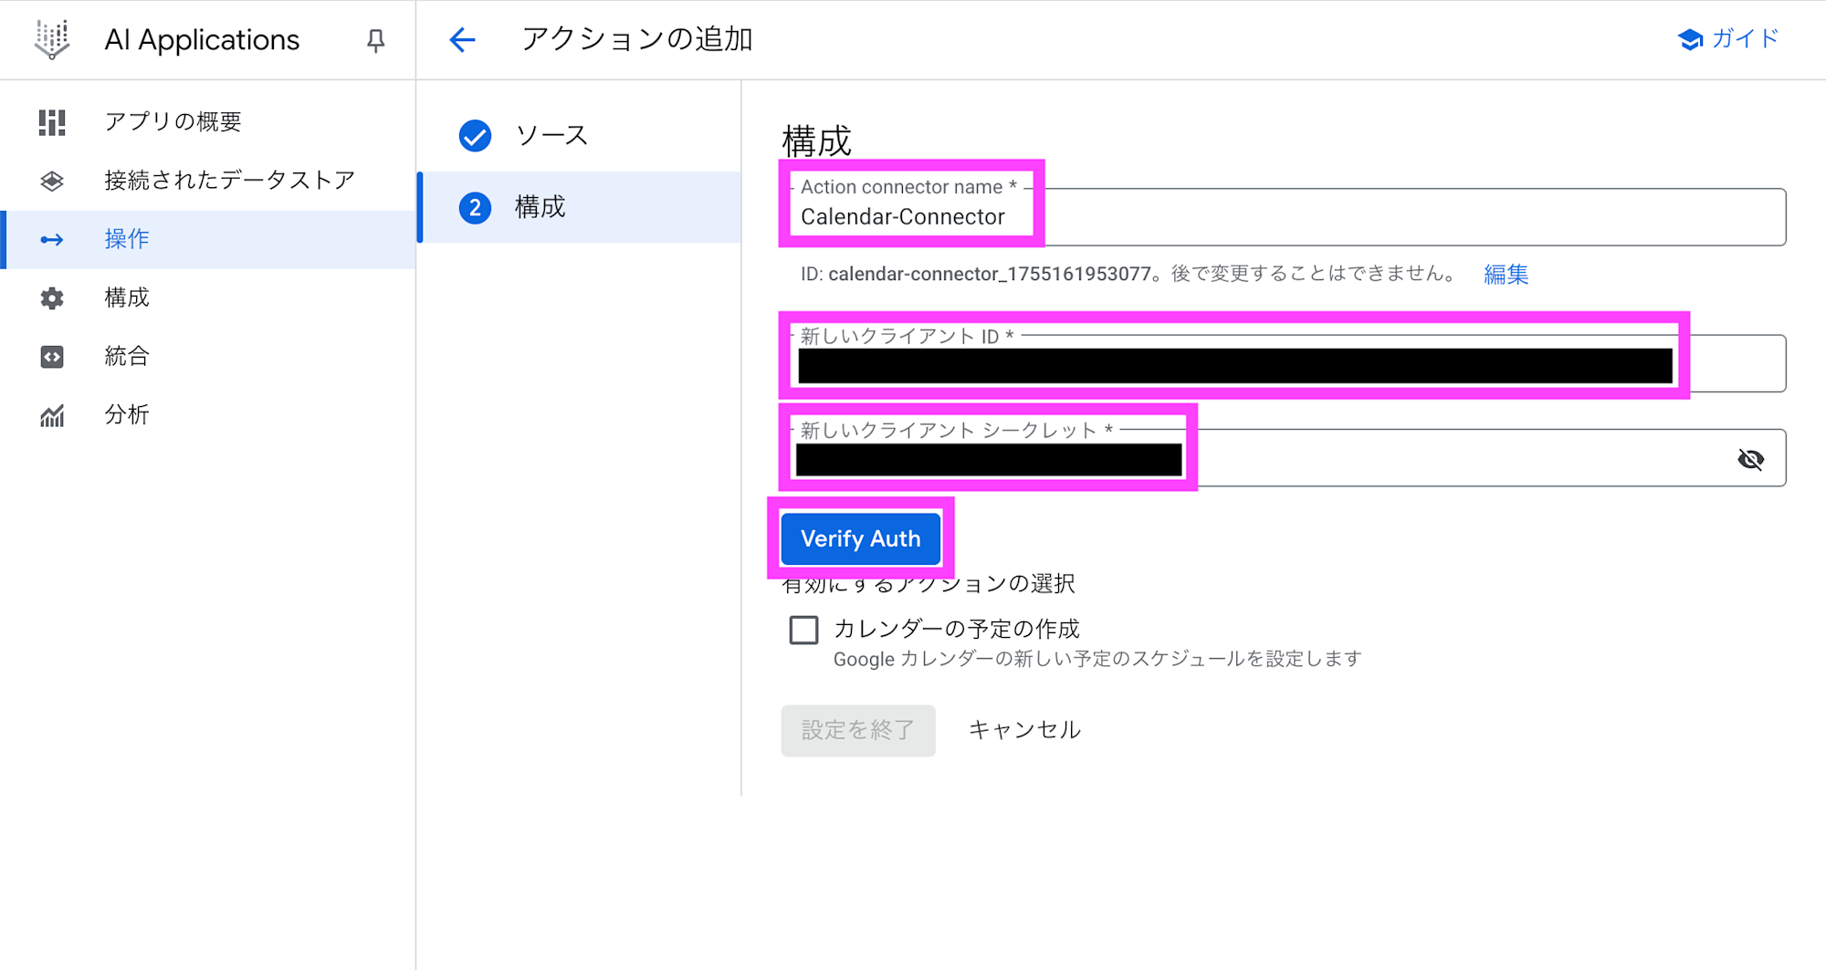Select the 構成 step in stepper
1826x970 pixels.
[579, 208]
